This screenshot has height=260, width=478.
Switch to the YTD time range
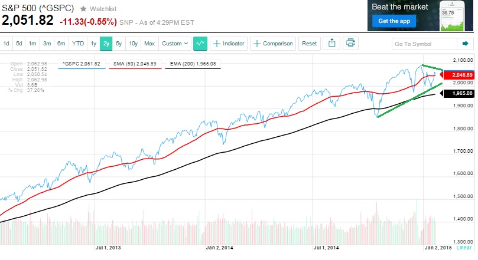click(x=78, y=43)
